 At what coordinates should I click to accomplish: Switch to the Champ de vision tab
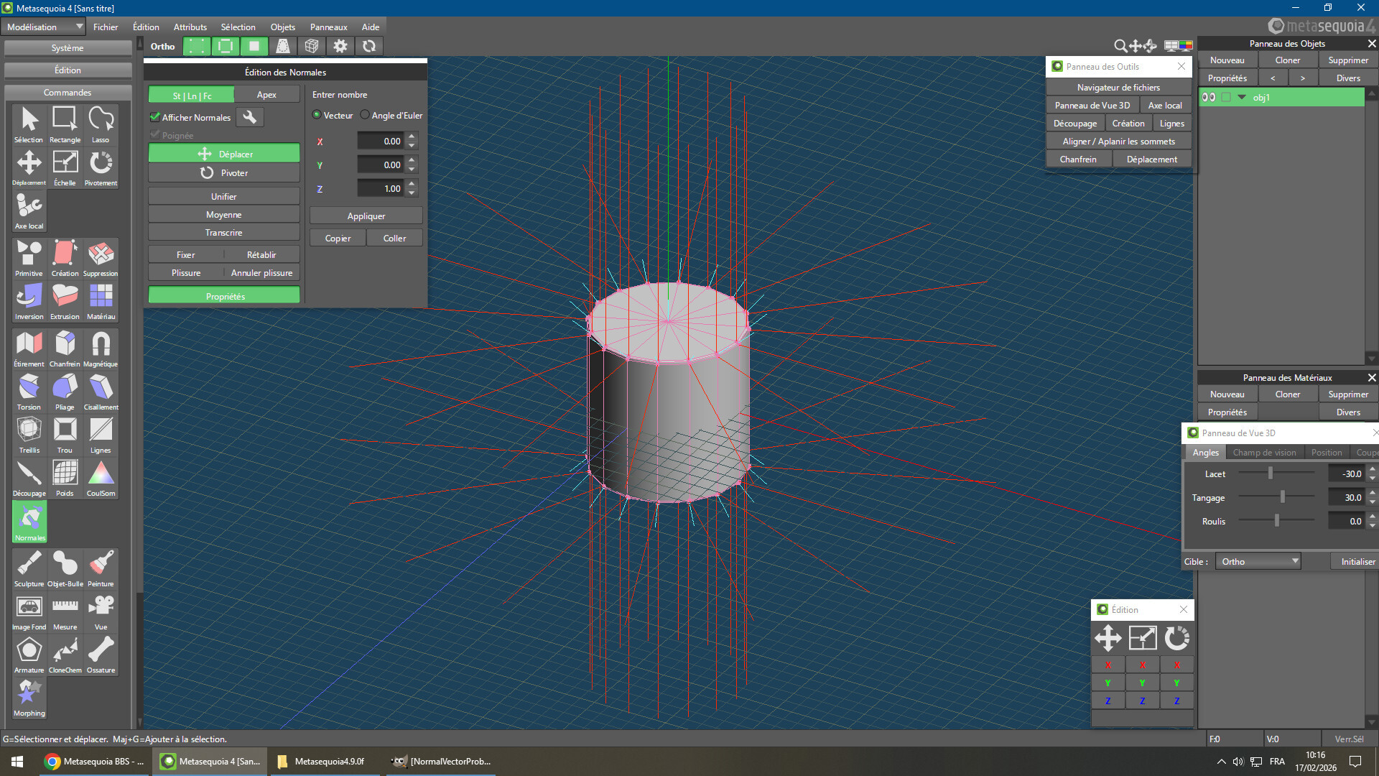[1264, 453]
